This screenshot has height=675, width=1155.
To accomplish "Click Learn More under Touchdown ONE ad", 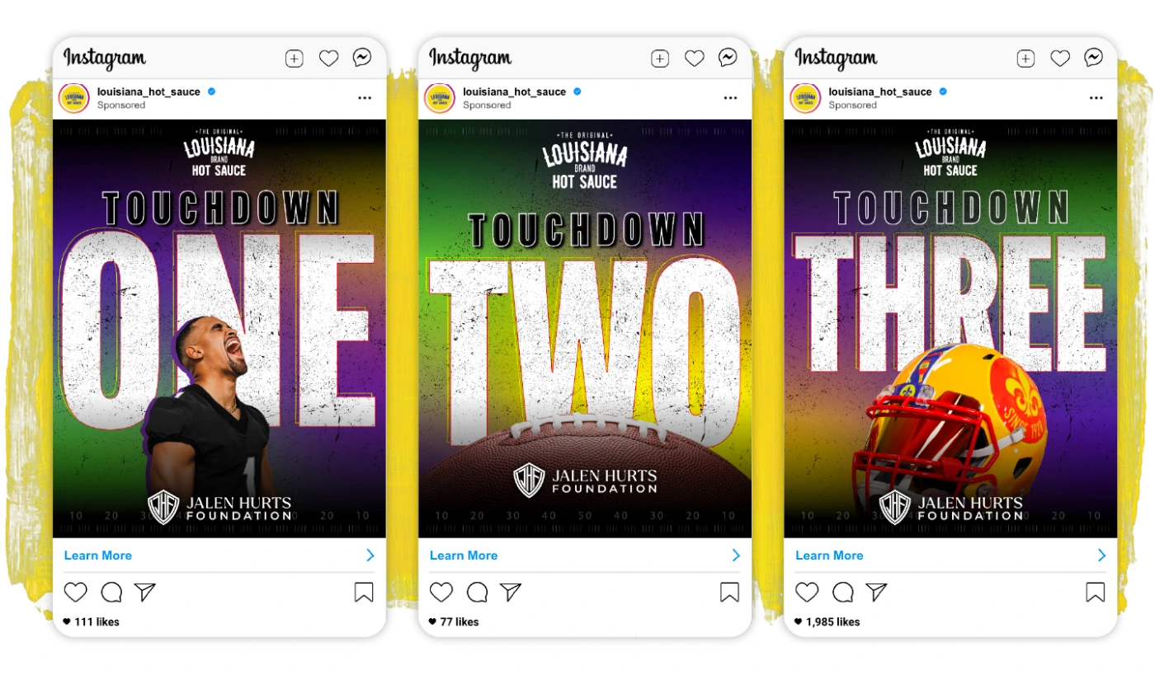I will tap(97, 555).
